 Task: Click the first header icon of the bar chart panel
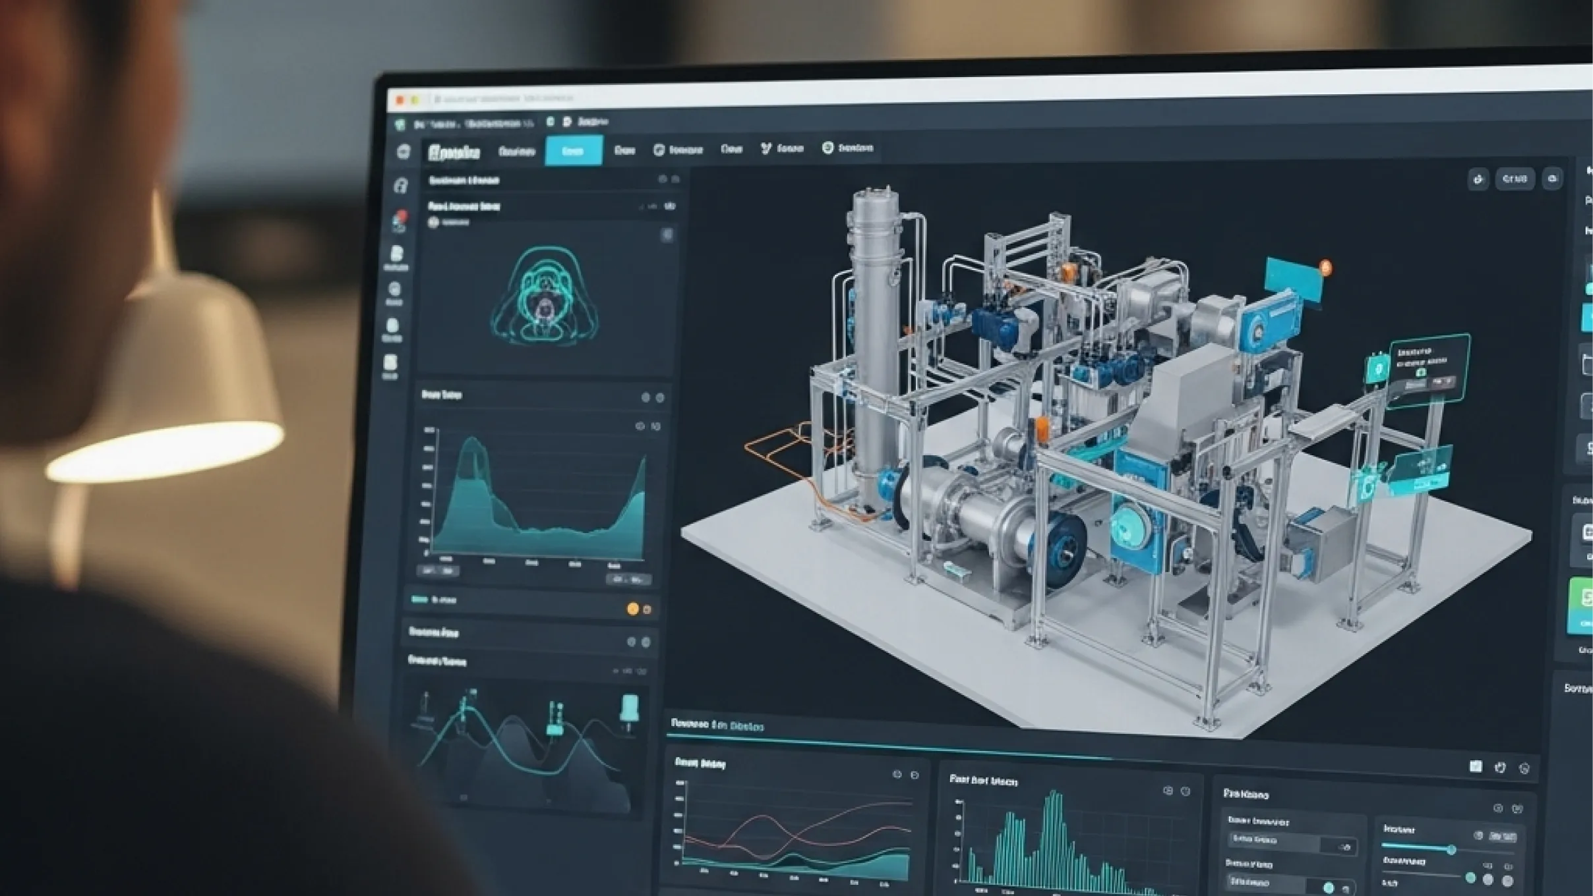1168,791
